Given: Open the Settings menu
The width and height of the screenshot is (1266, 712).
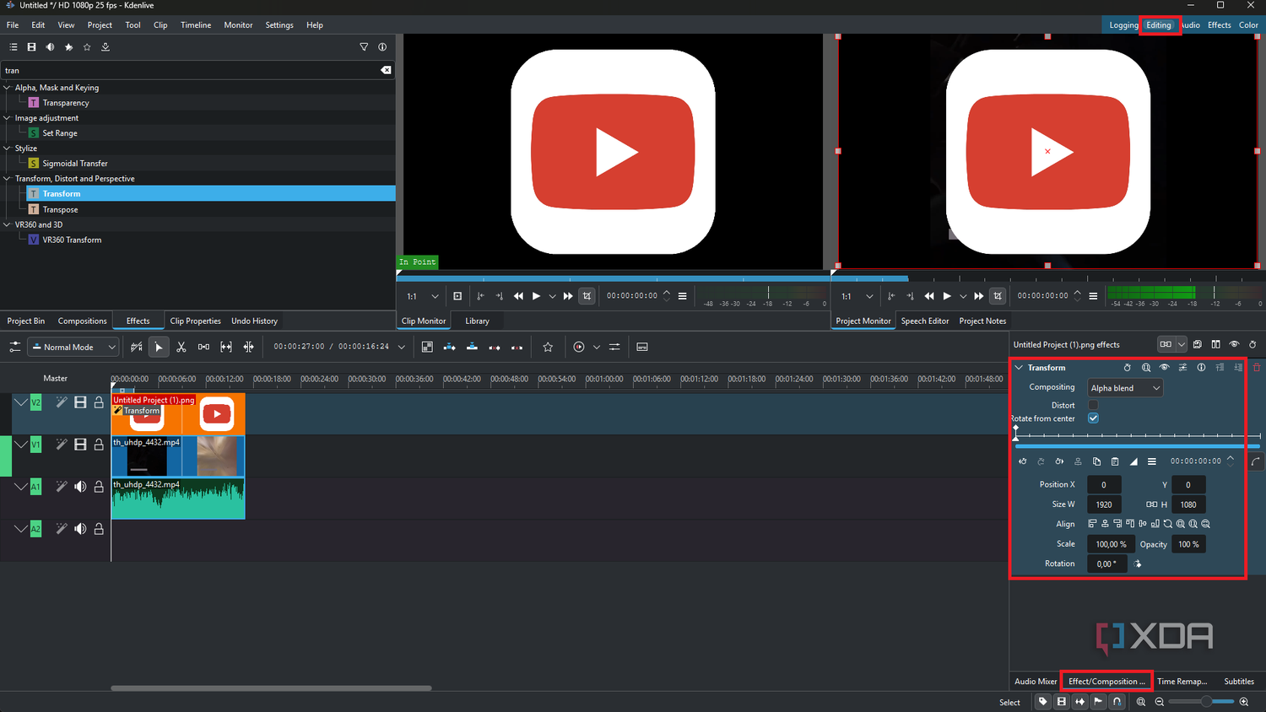Looking at the screenshot, I should pos(279,25).
